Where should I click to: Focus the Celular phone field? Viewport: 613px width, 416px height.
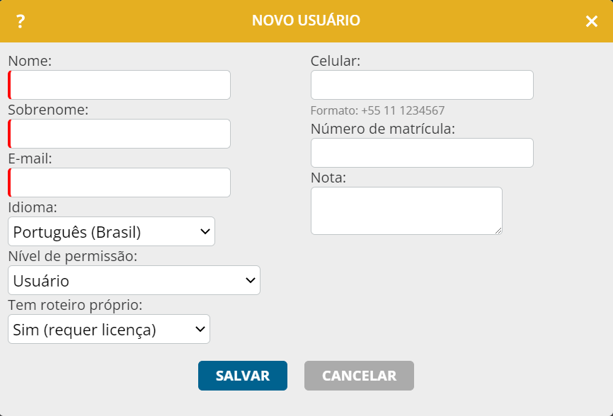[x=422, y=85]
